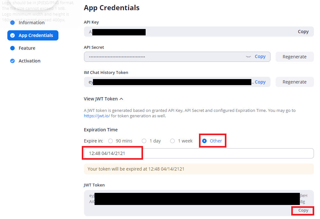Open the https://jwt.io/ link
This screenshot has height=219, width=320.
coord(97,116)
